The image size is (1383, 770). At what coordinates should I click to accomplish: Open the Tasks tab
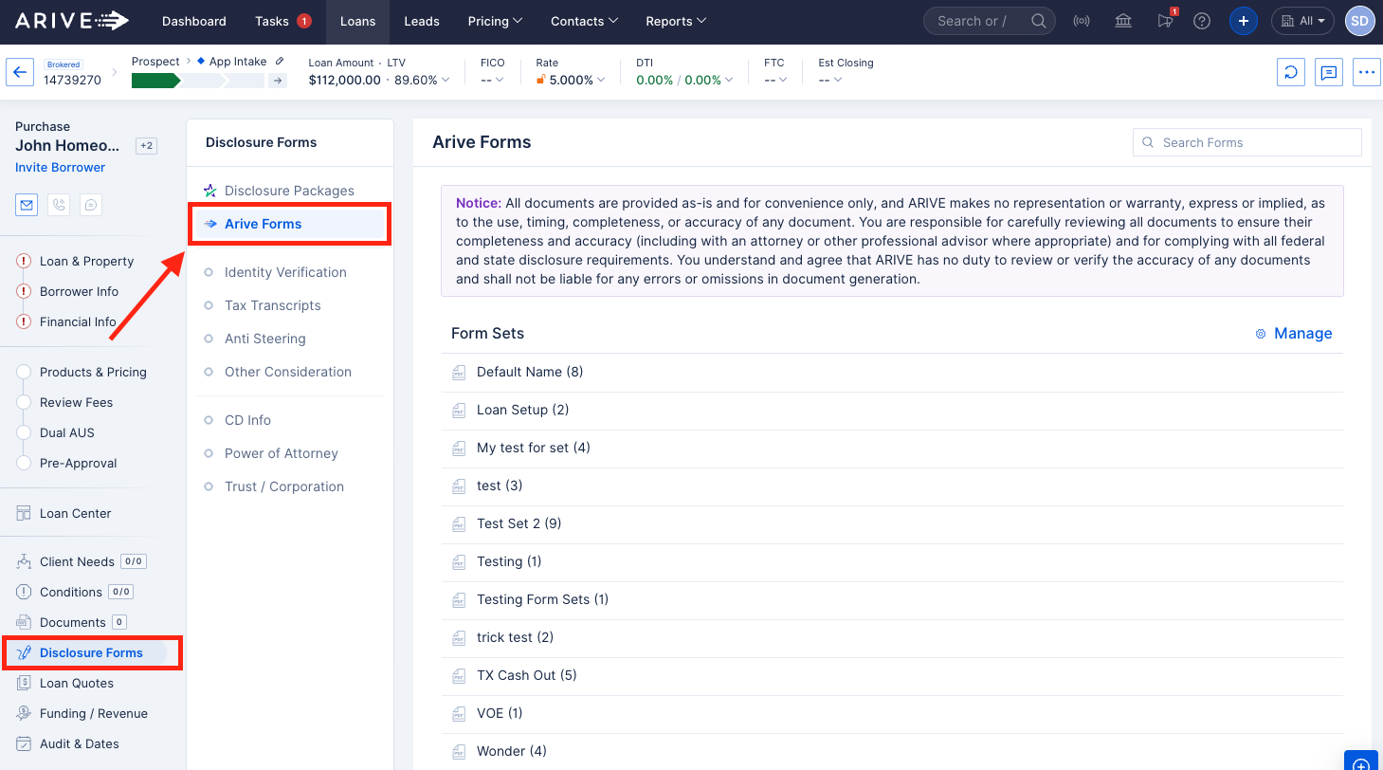[x=282, y=21]
